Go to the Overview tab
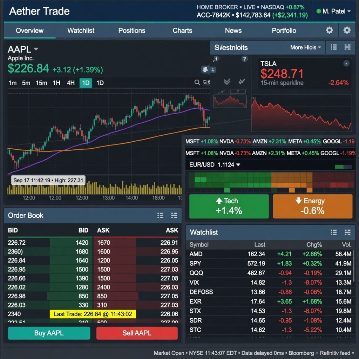Screen dimensions: 359x359 tap(29, 31)
